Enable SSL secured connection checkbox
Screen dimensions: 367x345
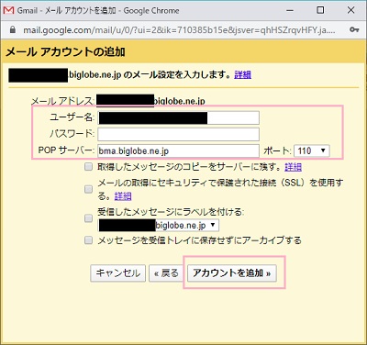coord(88,189)
